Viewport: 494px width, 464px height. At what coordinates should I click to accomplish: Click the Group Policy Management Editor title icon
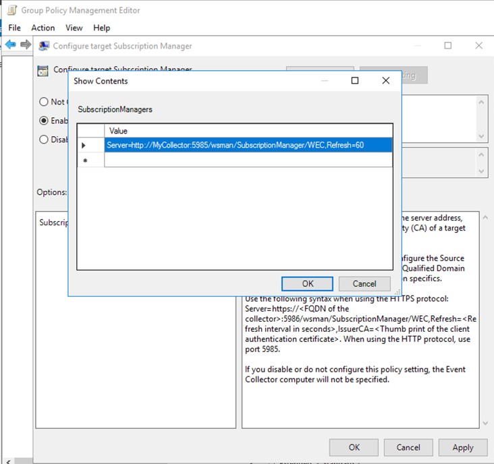(x=11, y=11)
